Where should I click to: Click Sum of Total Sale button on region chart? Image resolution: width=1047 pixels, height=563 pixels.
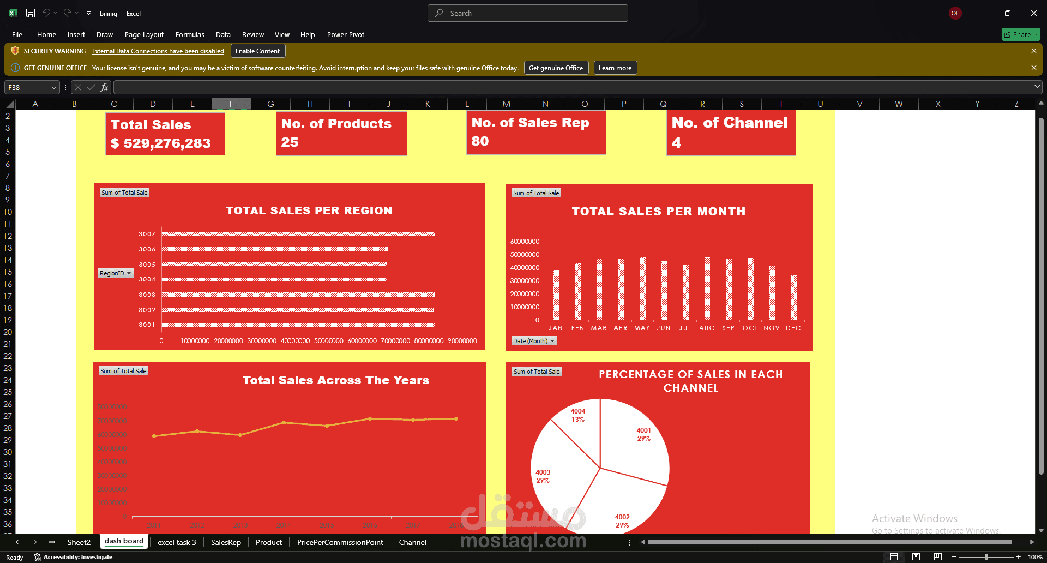tap(124, 193)
